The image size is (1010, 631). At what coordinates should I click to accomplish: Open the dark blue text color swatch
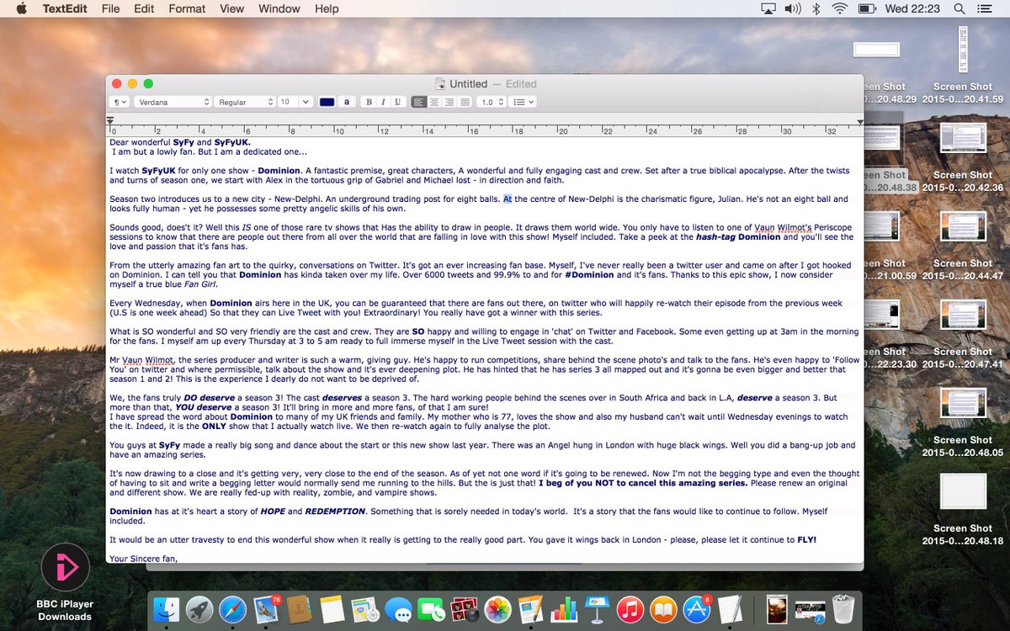327,102
